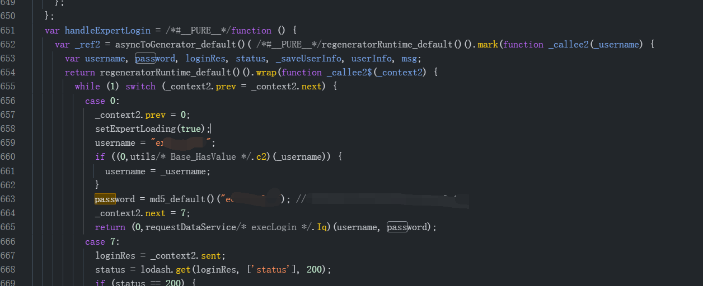Click line number 652 in the gutter

point(7,44)
